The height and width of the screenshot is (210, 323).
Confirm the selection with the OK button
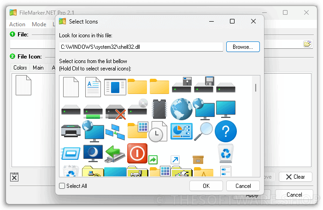click(206, 186)
